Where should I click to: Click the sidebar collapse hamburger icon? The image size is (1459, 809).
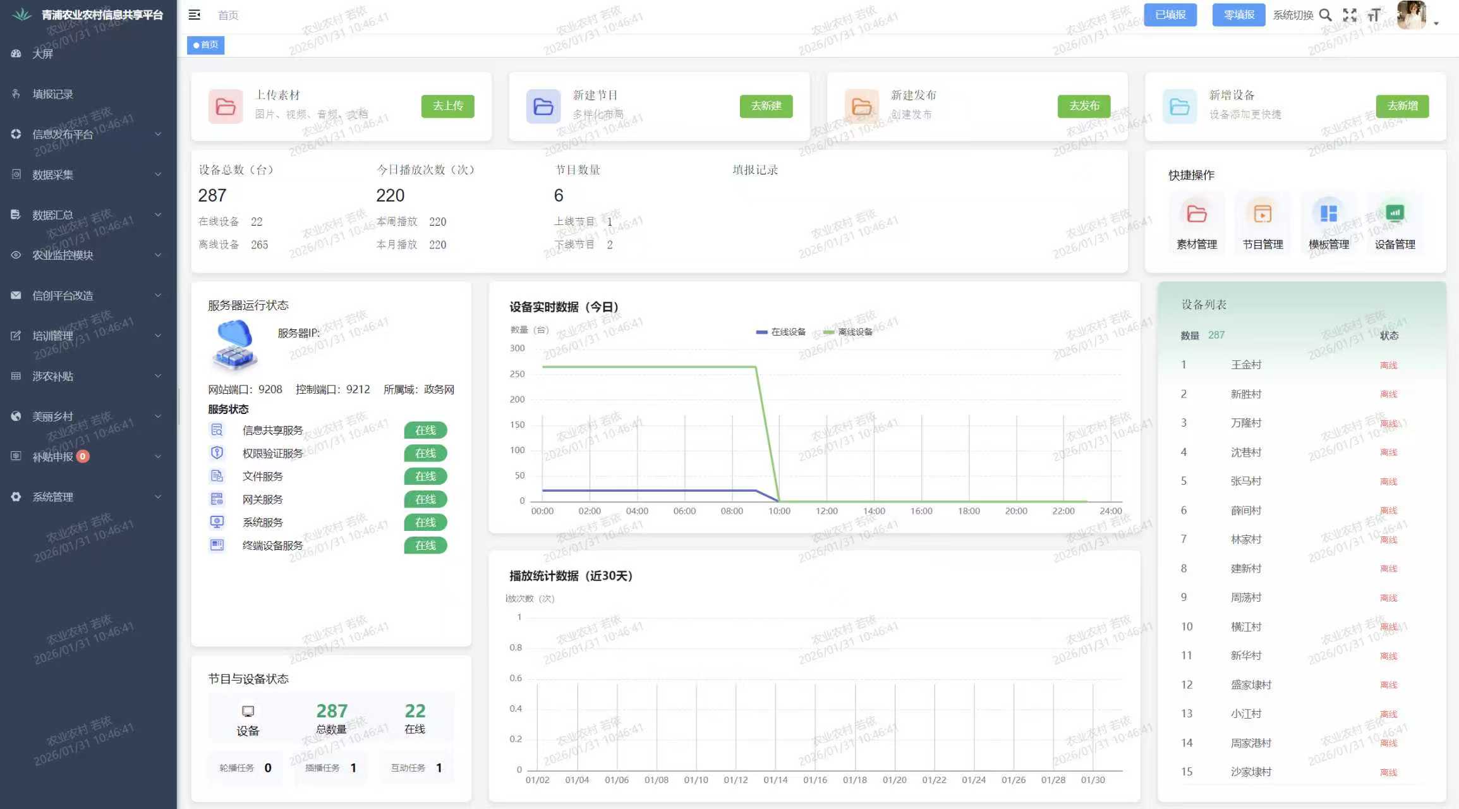pyautogui.click(x=194, y=15)
